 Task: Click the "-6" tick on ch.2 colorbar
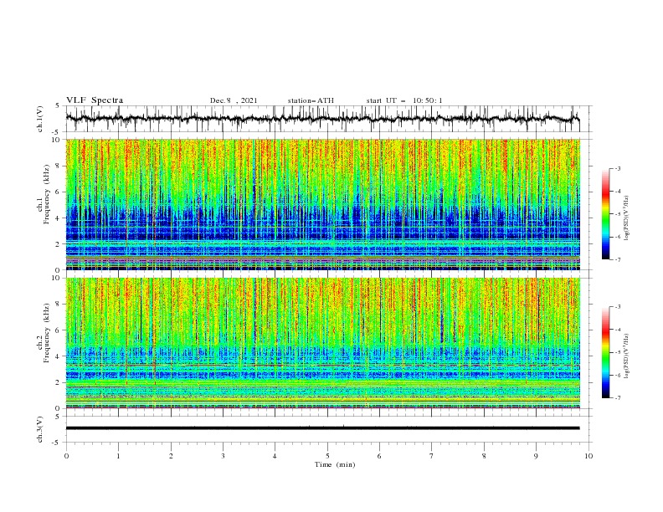(617, 375)
